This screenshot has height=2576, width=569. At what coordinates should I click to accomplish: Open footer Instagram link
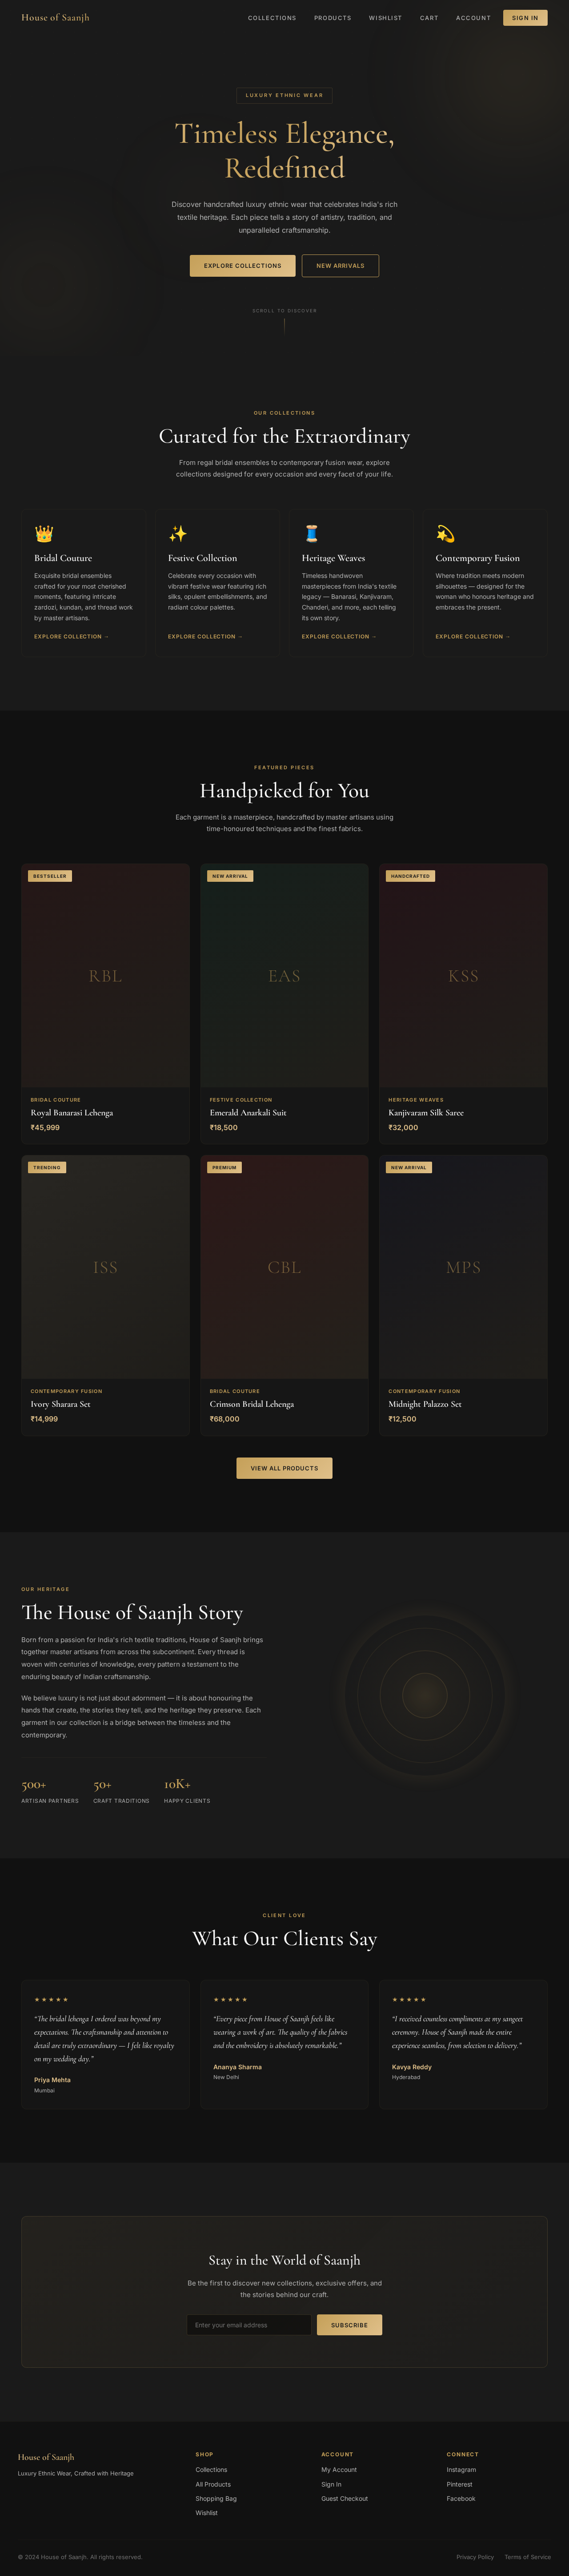coord(461,2470)
